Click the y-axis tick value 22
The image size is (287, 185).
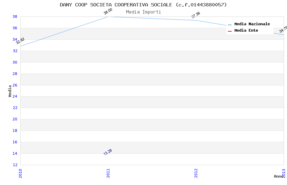click(15, 108)
